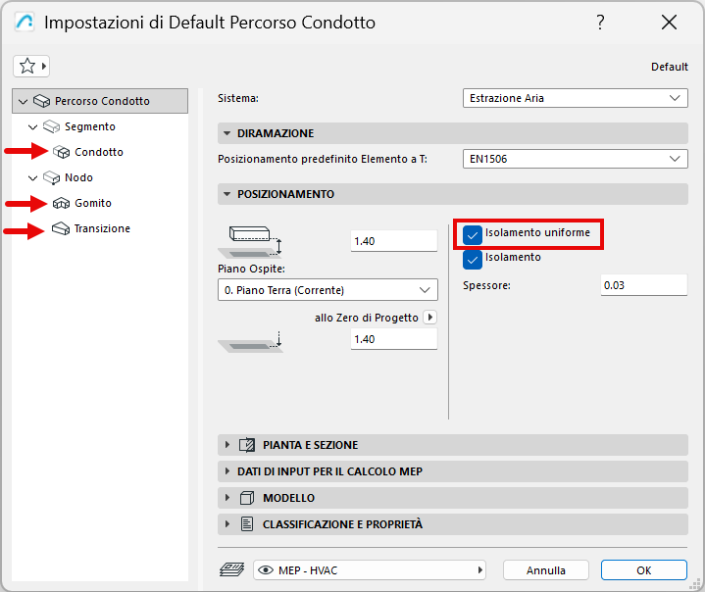Toggle the Isolamento uniforme checkbox
This screenshot has width=705, height=592.
(473, 234)
